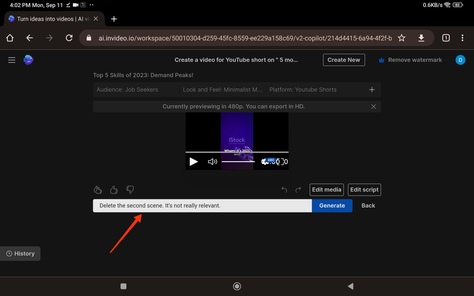Undo the last change
Screen dimensions: 474x296
[x=284, y=190]
